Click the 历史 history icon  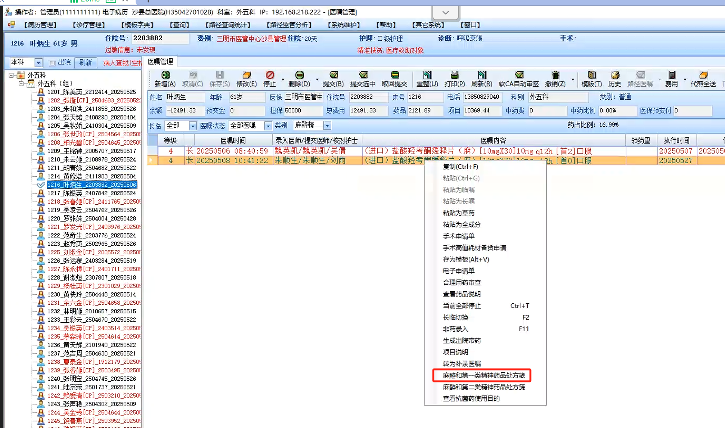pyautogui.click(x=614, y=75)
